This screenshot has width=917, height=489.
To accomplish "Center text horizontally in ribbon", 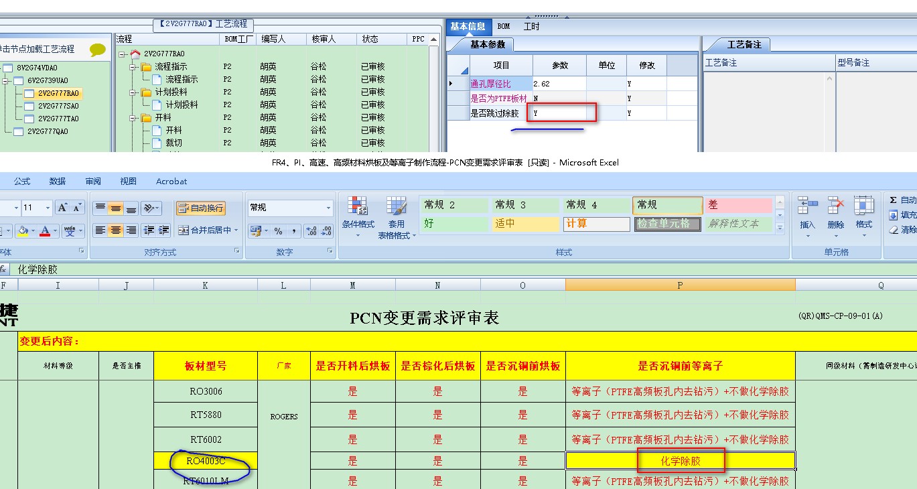I will [116, 230].
